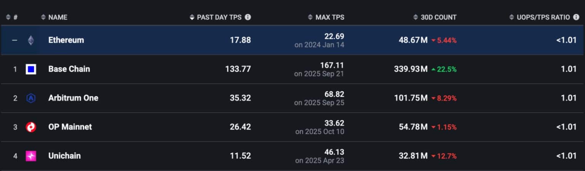Click the Ethereum diamond logo icon
Viewport: 585px width, 171px height.
point(31,40)
